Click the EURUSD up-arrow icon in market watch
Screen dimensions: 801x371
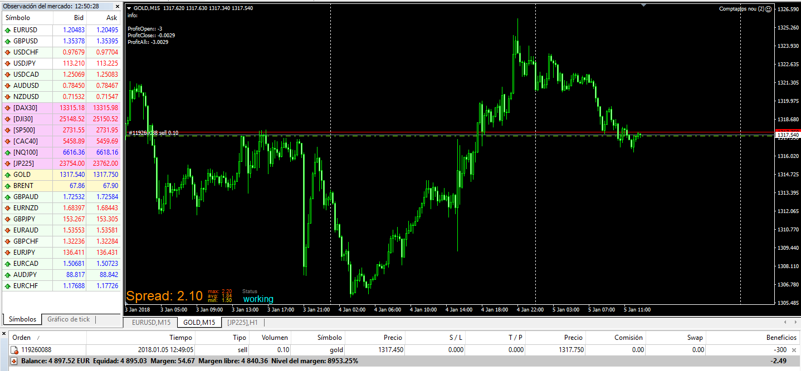click(8, 30)
